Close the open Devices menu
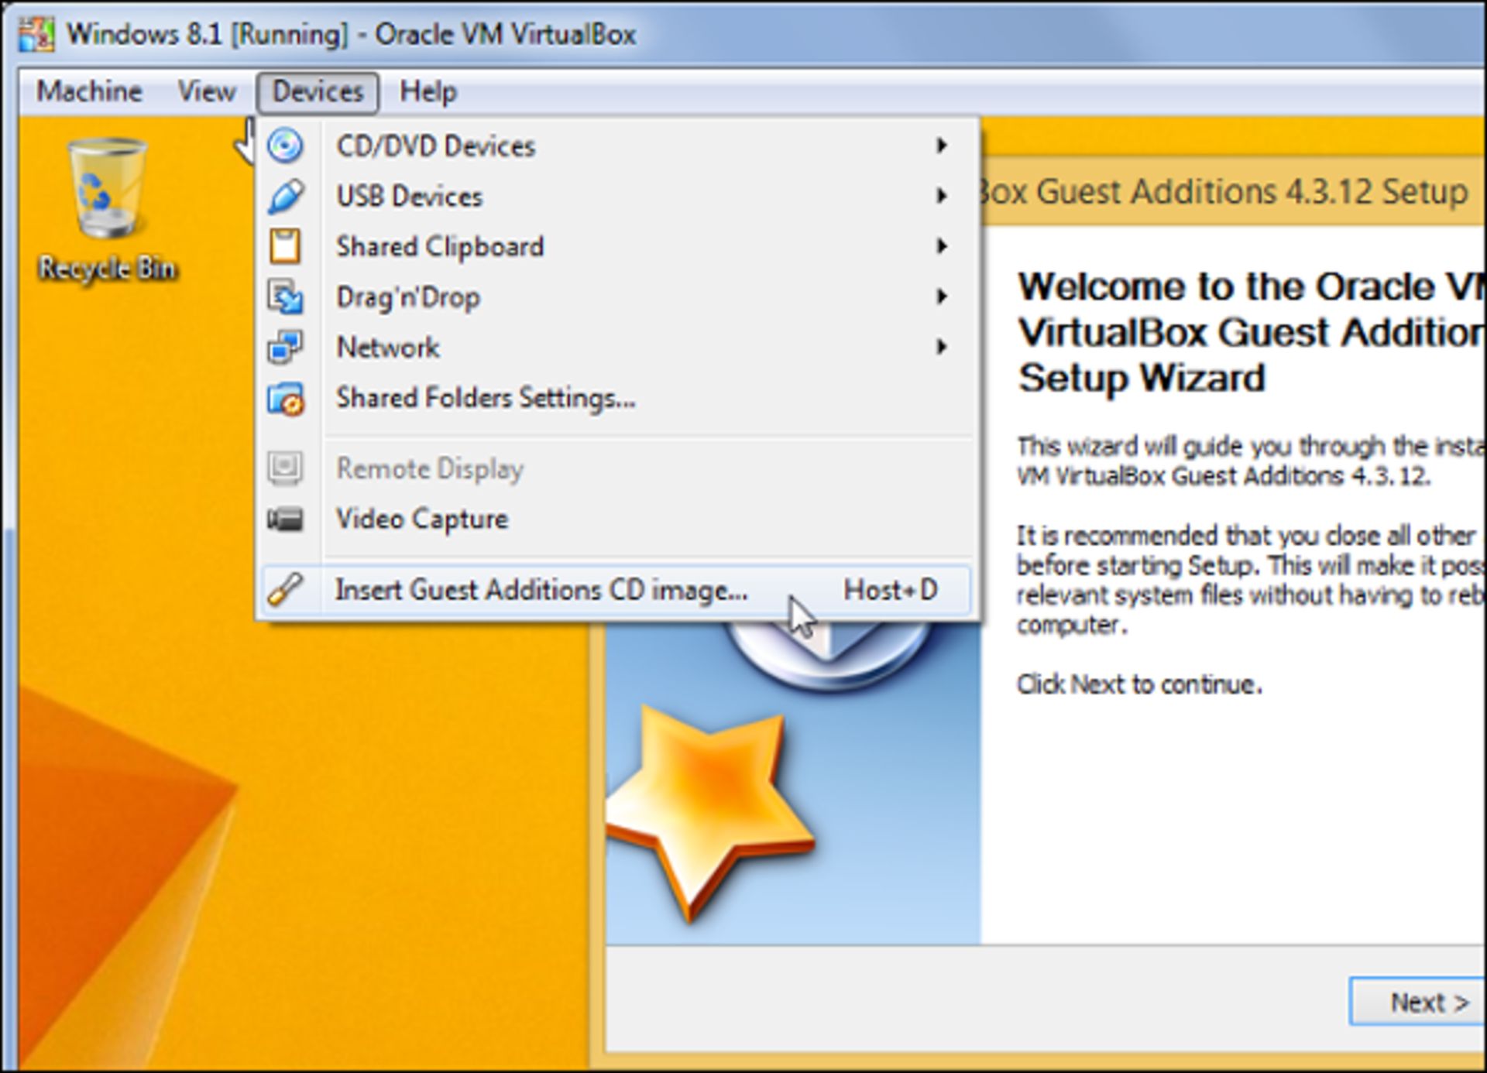This screenshot has height=1073, width=1487. coord(318,92)
